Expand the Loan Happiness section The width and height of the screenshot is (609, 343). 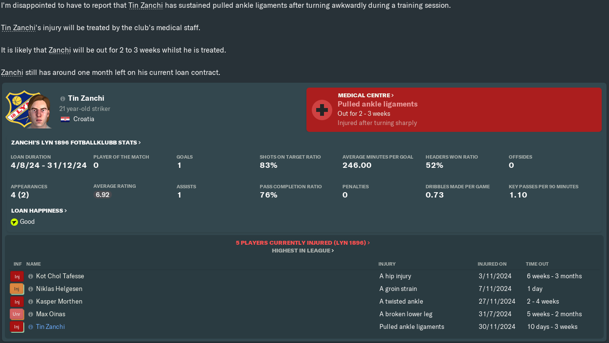[39, 211]
